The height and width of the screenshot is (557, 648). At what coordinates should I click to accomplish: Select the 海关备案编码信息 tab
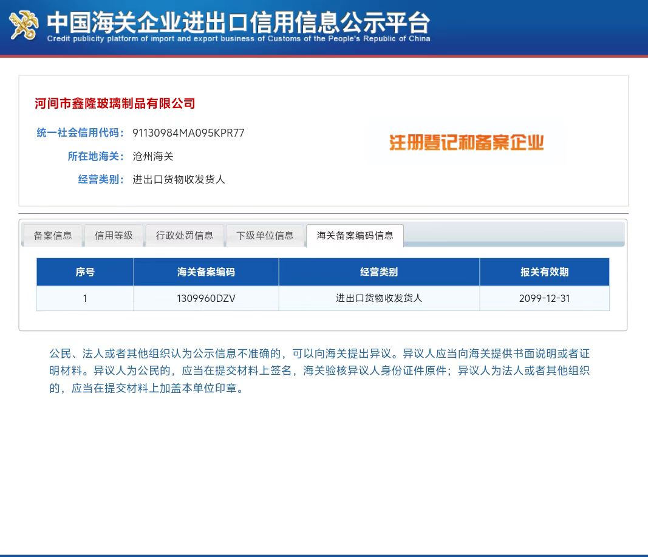[355, 236]
